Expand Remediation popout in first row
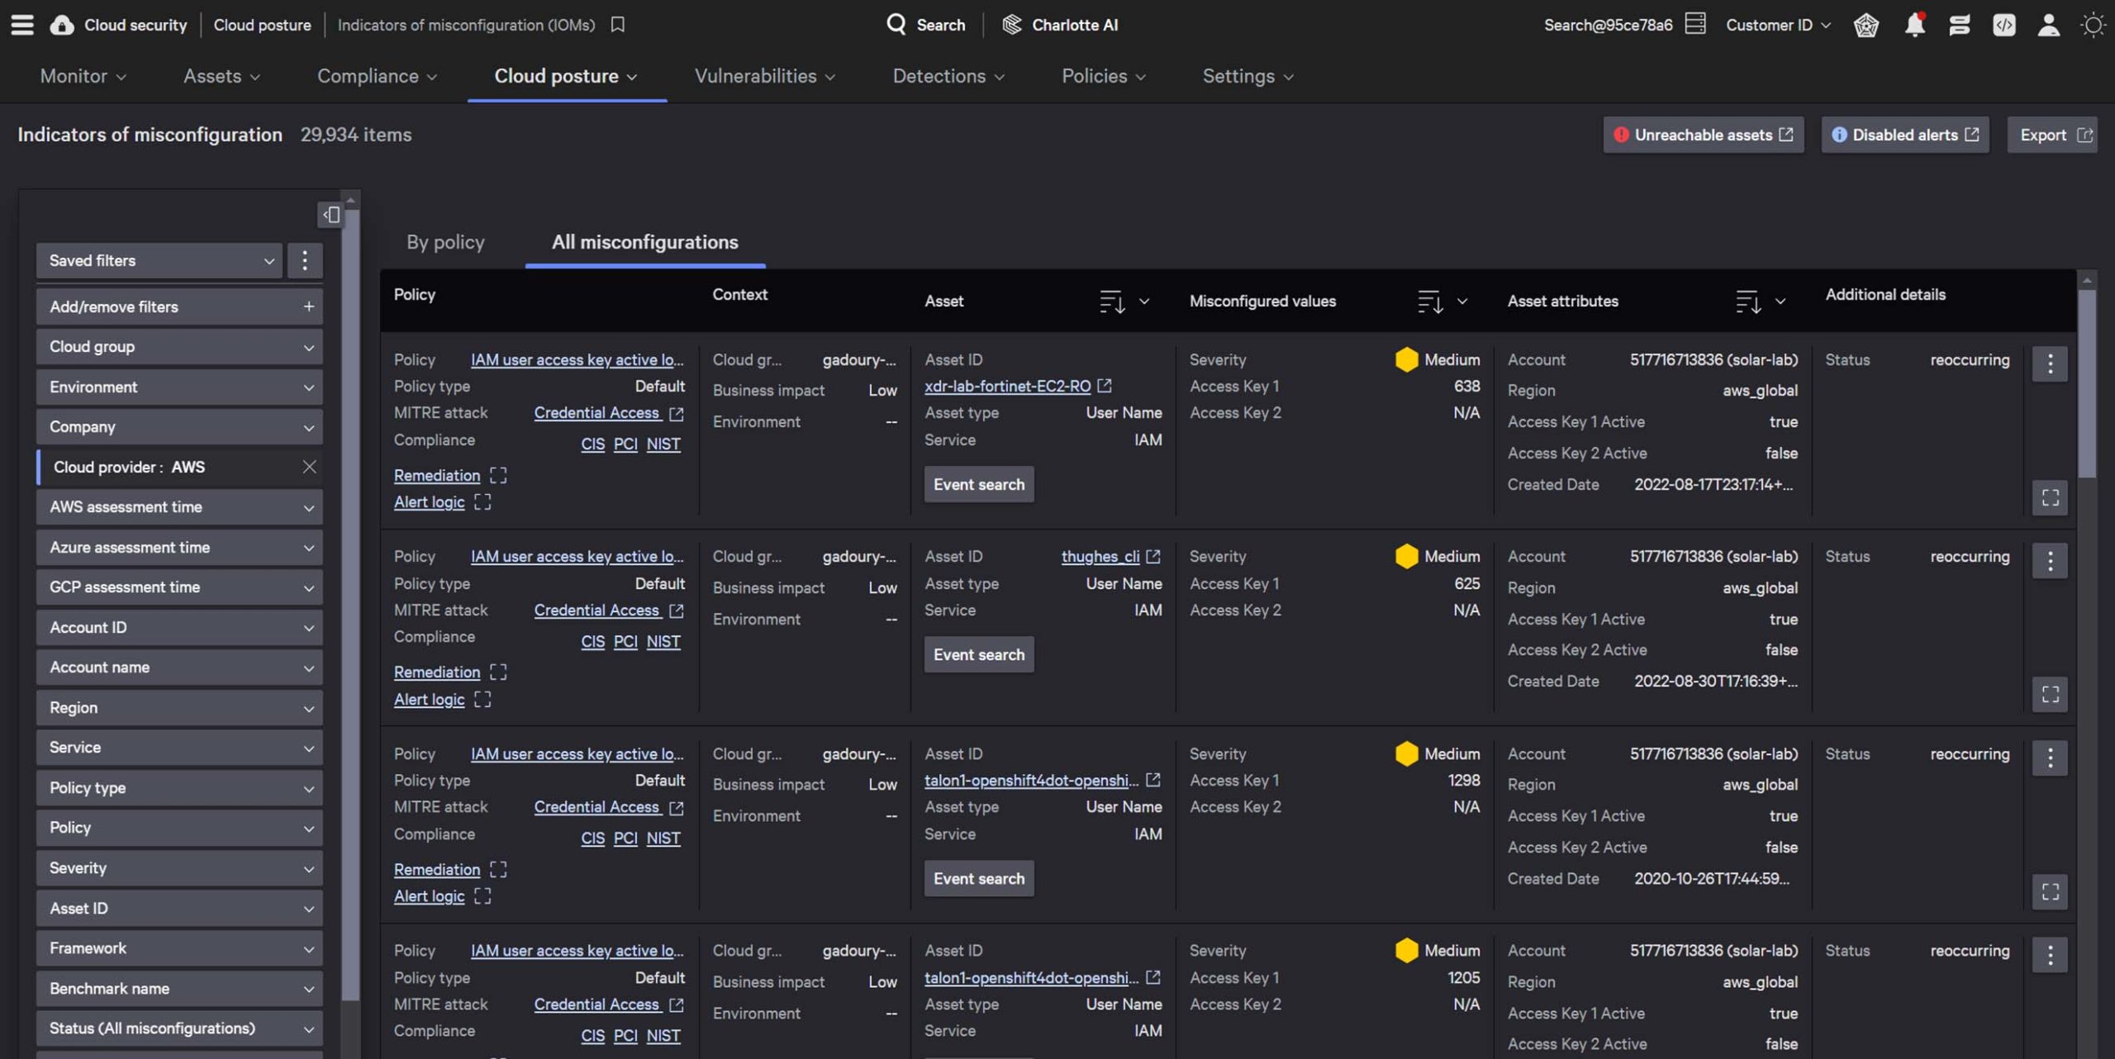This screenshot has height=1059, width=2115. pos(498,475)
